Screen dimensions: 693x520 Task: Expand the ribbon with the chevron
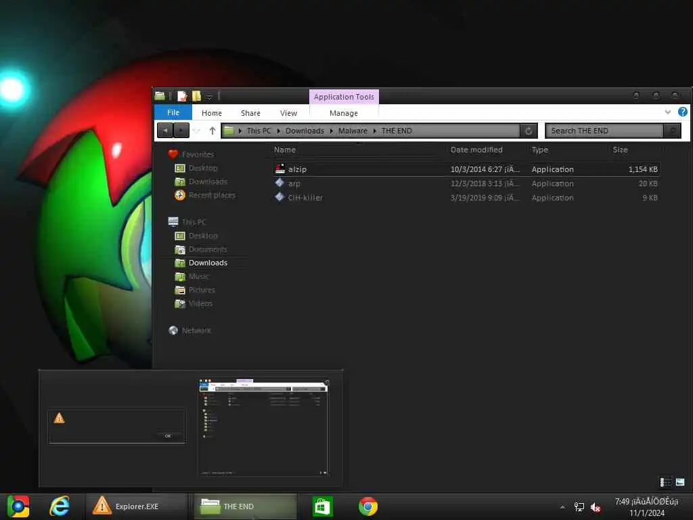(x=668, y=112)
